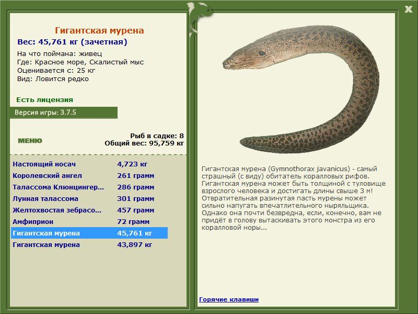Select the Лунная талассома row
418x314 pixels.
(89, 198)
